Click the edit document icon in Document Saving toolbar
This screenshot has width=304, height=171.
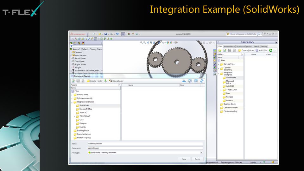(x=73, y=81)
